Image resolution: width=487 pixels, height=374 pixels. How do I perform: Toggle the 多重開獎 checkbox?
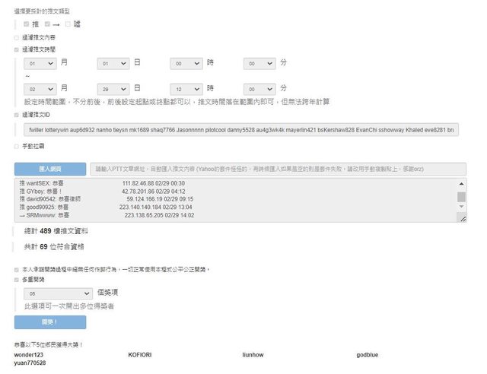coord(17,280)
